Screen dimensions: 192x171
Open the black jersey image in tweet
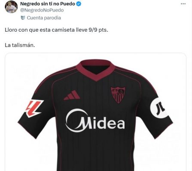96,112
